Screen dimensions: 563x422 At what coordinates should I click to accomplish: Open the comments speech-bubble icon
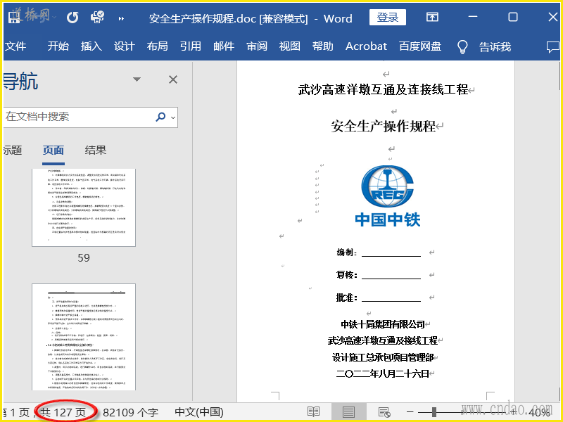click(552, 47)
